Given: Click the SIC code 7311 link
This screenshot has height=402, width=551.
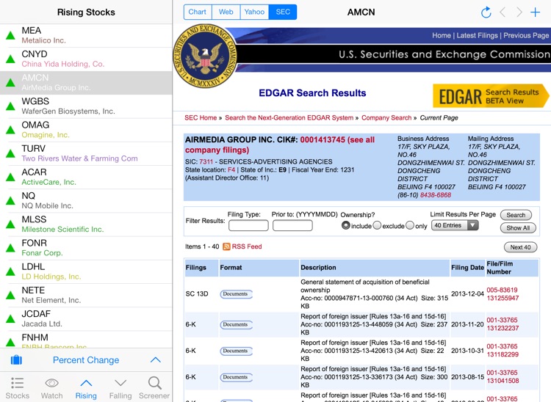Looking at the screenshot, I should pos(206,161).
